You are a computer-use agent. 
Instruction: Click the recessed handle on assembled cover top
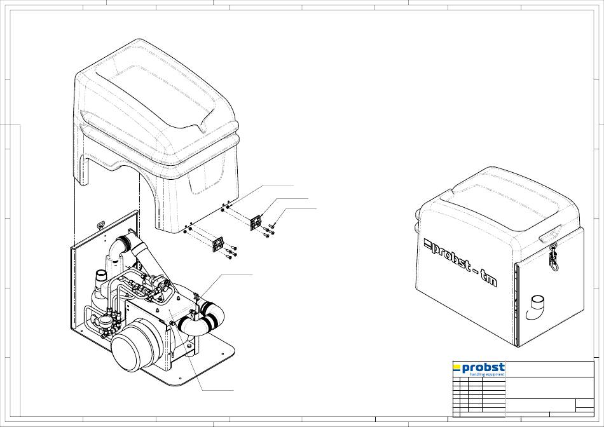[x=550, y=234]
